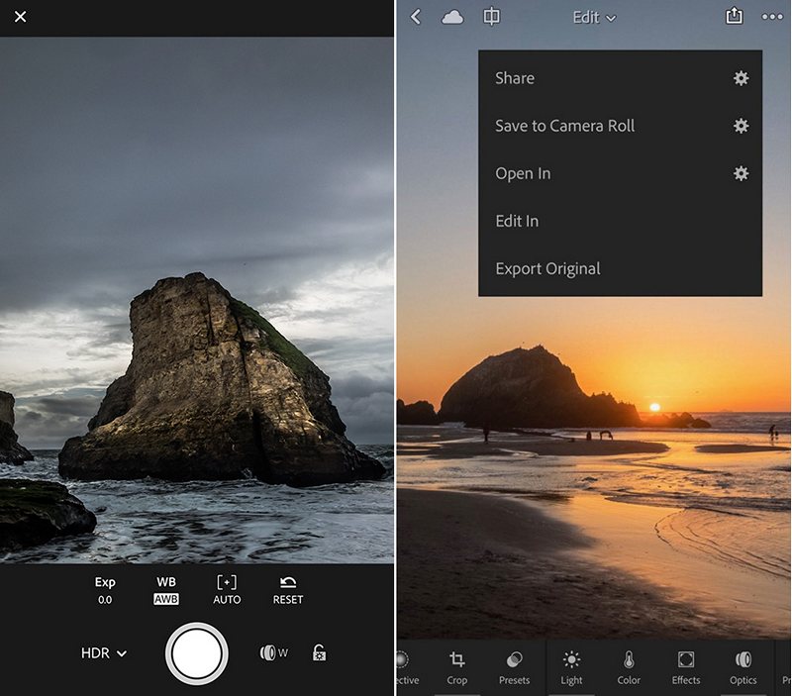Open the Light adjustments panel
The image size is (792, 696).
point(571,667)
